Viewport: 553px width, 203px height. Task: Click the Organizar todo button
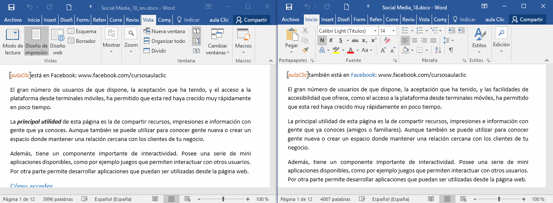pyautogui.click(x=164, y=41)
